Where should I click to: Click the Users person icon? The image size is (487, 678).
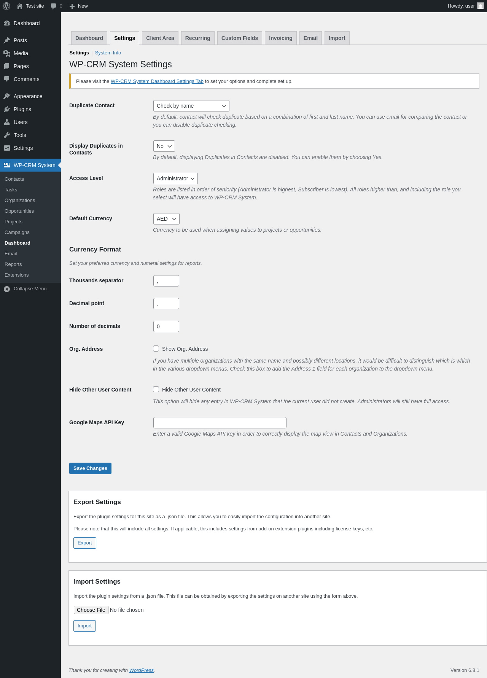(x=7, y=122)
